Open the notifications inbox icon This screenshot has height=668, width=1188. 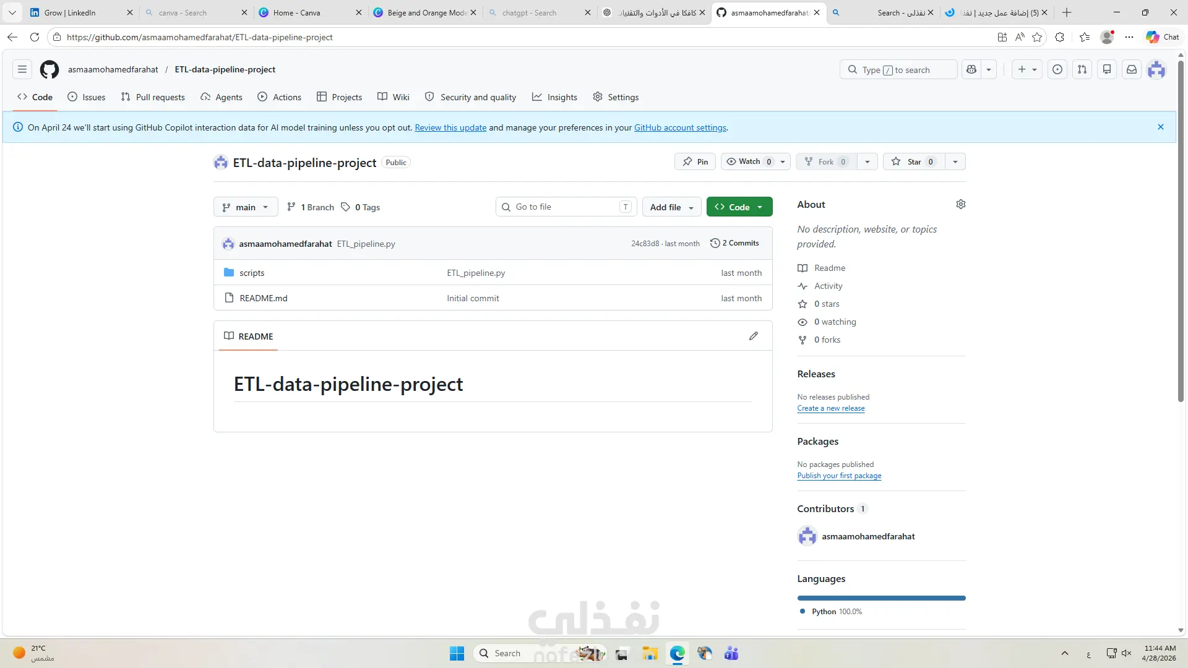pyautogui.click(x=1132, y=69)
